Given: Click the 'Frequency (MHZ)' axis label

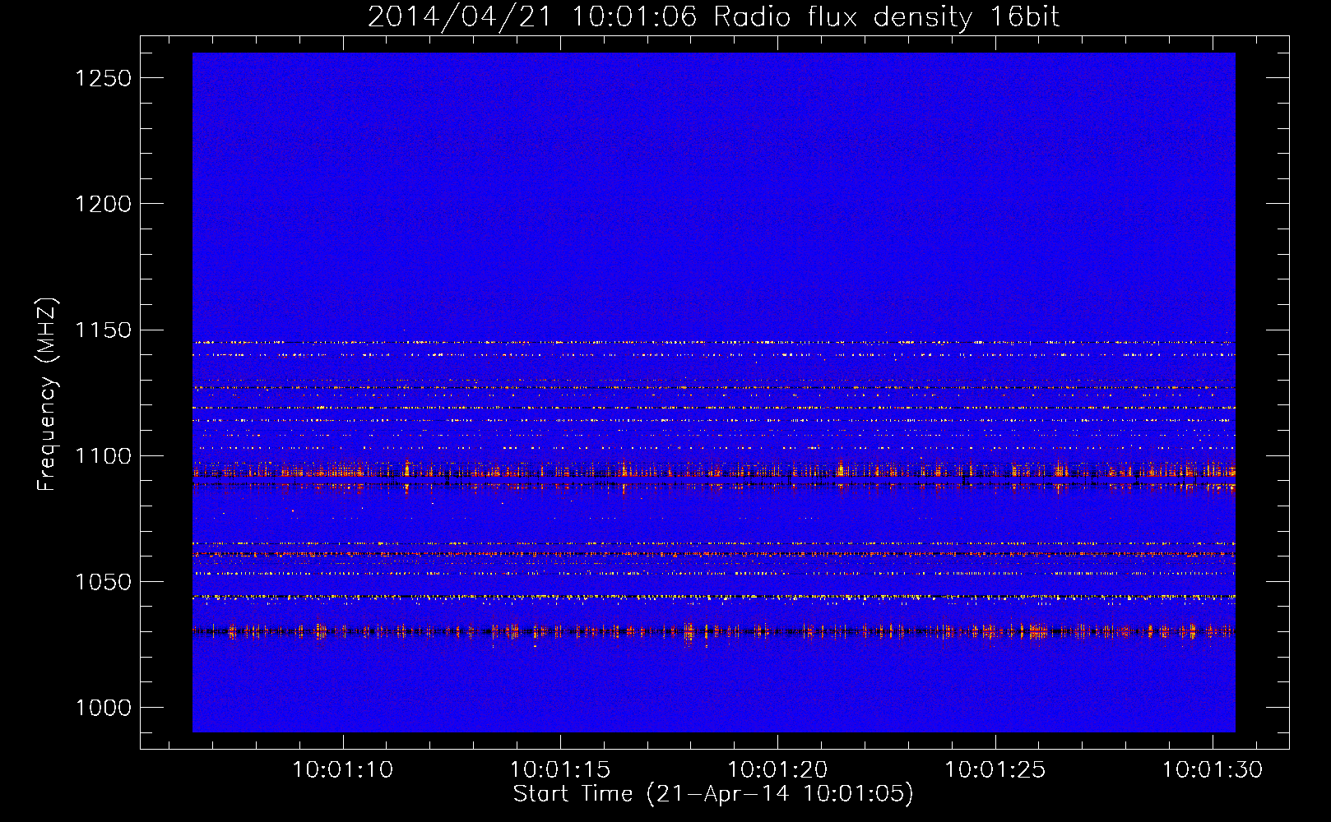Looking at the screenshot, I should tap(48, 395).
